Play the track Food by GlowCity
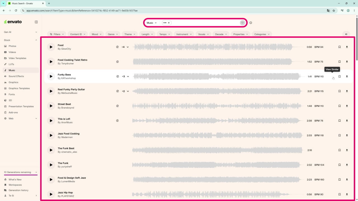The height and width of the screenshot is (201, 358). tap(51, 47)
